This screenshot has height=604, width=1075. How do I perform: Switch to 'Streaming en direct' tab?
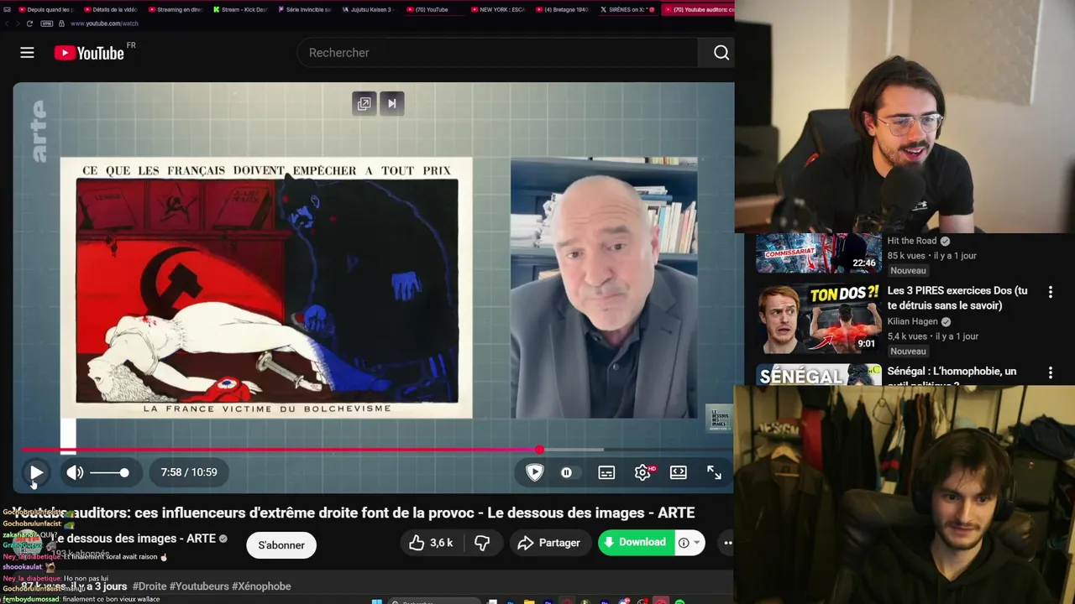click(176, 9)
